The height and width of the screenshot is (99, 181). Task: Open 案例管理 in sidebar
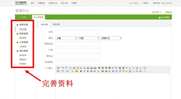click(x=23, y=38)
